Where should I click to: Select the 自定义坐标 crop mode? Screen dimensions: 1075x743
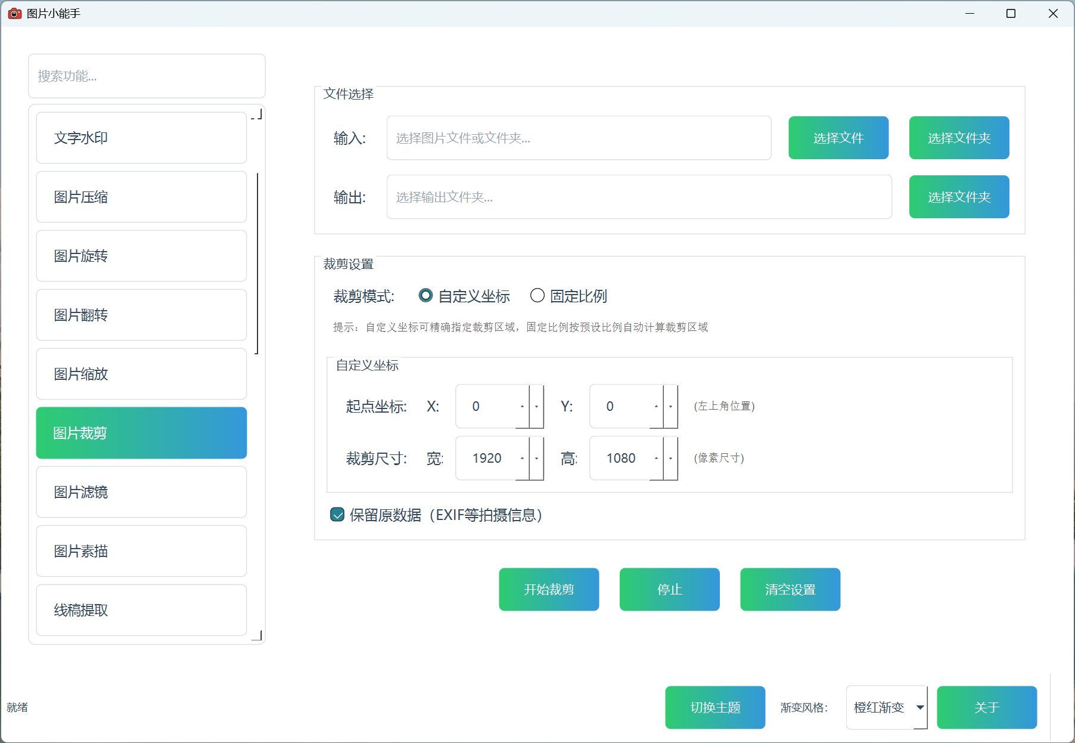[425, 295]
